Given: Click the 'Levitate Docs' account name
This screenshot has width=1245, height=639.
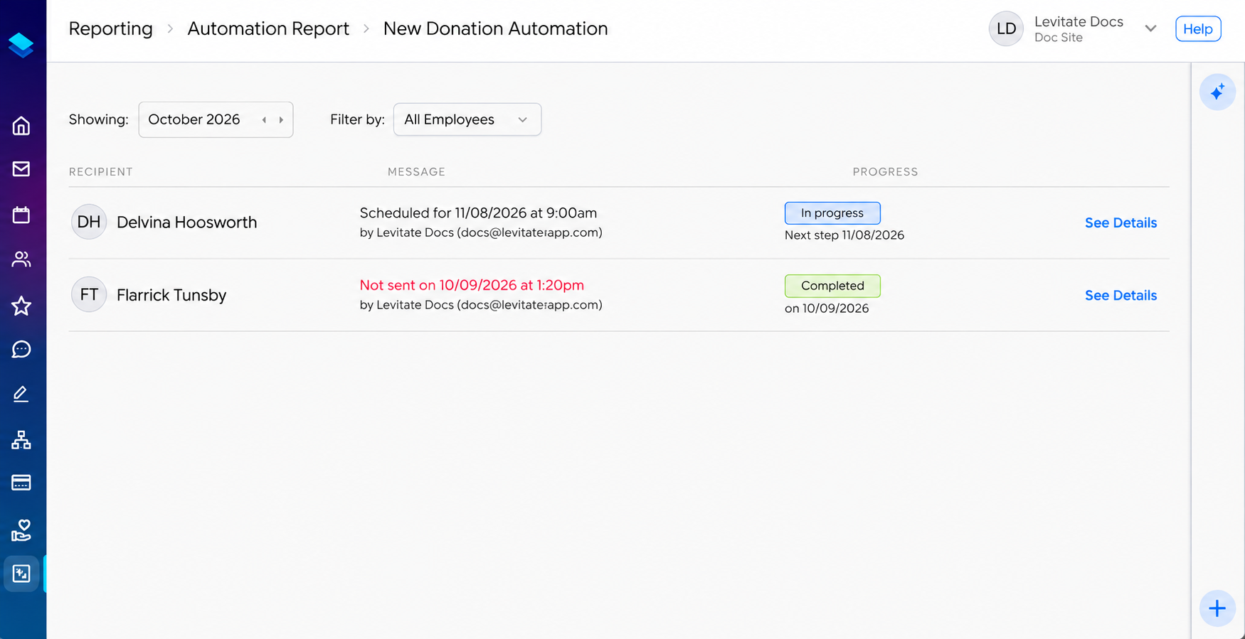Looking at the screenshot, I should pyautogui.click(x=1079, y=21).
